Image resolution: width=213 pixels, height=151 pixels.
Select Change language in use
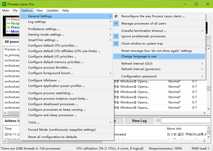point(139,57)
